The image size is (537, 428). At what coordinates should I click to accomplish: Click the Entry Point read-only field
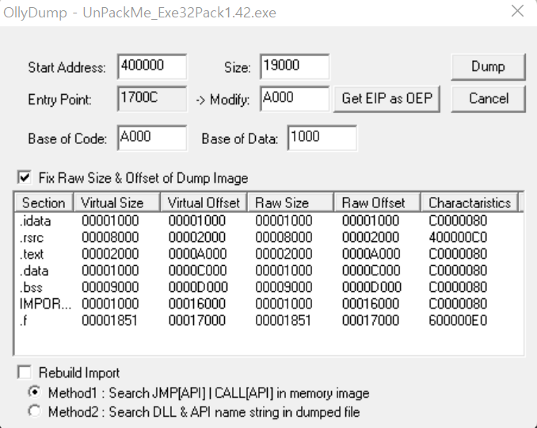(x=152, y=99)
